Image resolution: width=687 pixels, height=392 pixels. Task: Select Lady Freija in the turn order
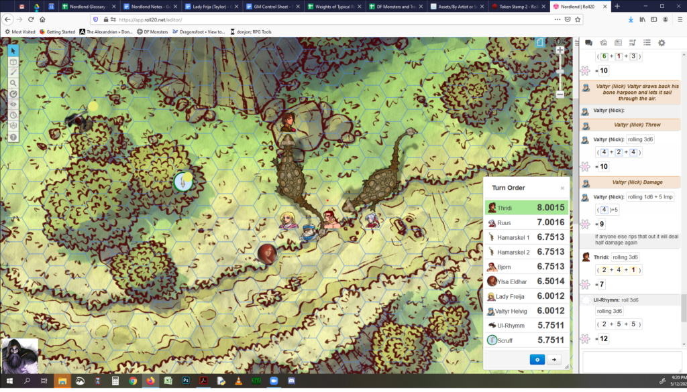[x=527, y=296]
